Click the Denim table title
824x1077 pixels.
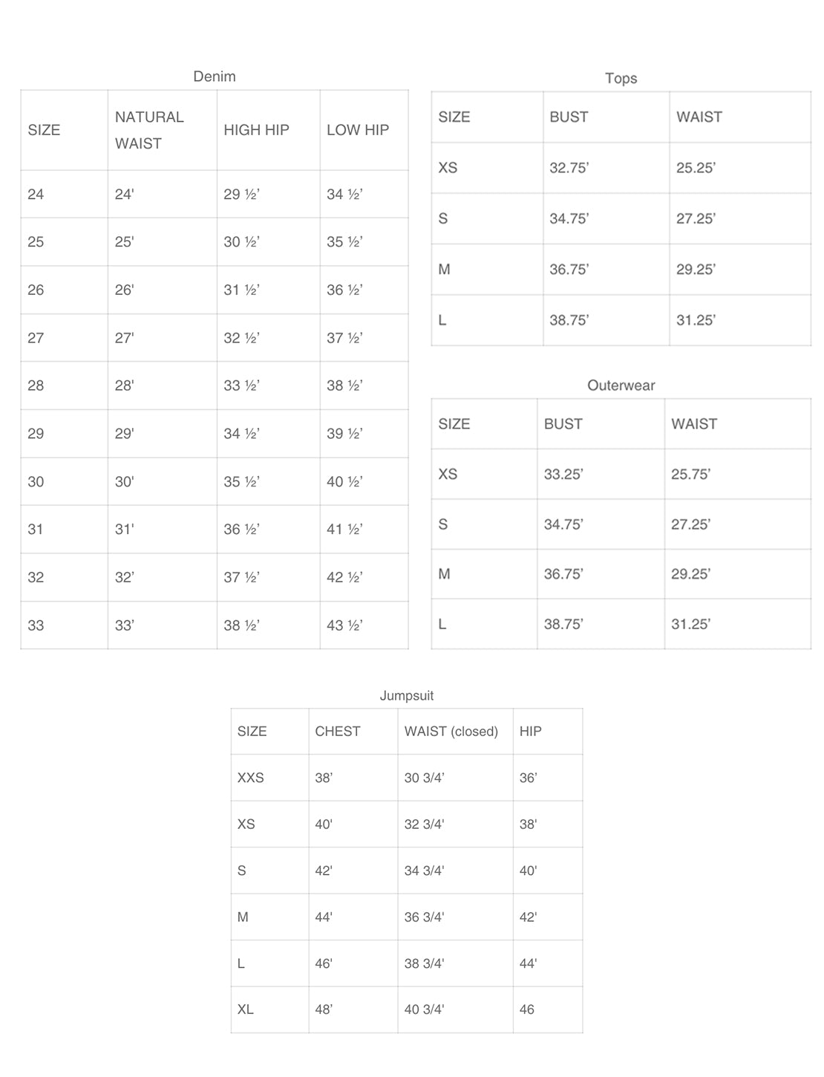tap(214, 77)
